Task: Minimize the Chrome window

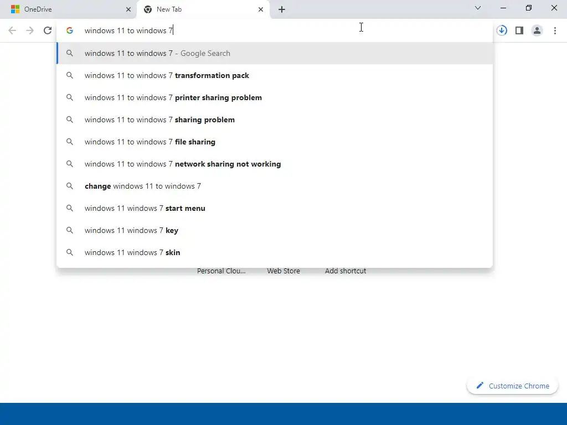Action: pyautogui.click(x=503, y=8)
